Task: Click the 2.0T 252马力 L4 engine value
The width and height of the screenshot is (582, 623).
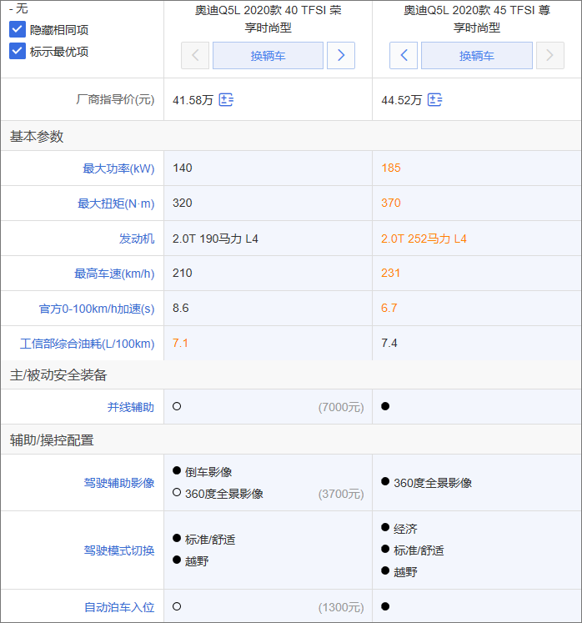Action: click(x=424, y=239)
